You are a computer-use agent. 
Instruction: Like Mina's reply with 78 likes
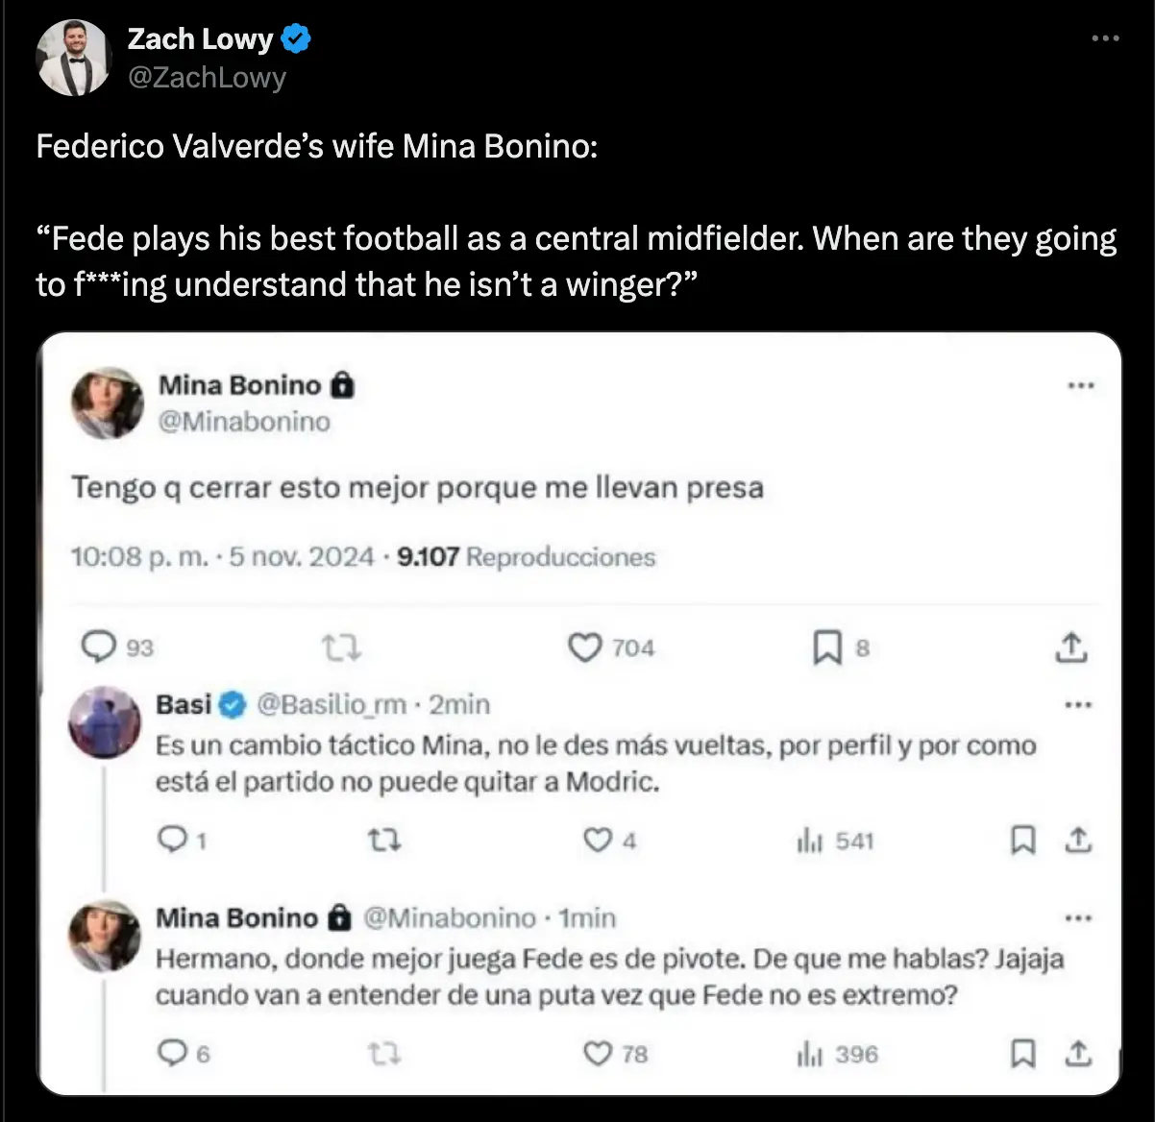pyautogui.click(x=598, y=1054)
